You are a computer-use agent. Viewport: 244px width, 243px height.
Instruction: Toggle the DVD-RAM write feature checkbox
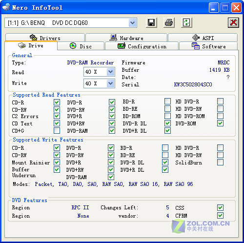tap(111, 177)
